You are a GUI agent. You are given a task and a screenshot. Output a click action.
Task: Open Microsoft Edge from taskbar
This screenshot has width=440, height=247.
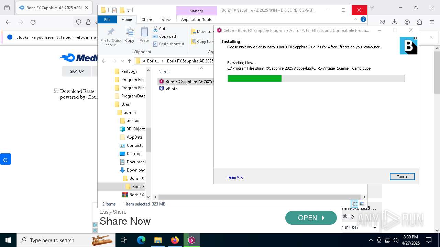[141, 240]
